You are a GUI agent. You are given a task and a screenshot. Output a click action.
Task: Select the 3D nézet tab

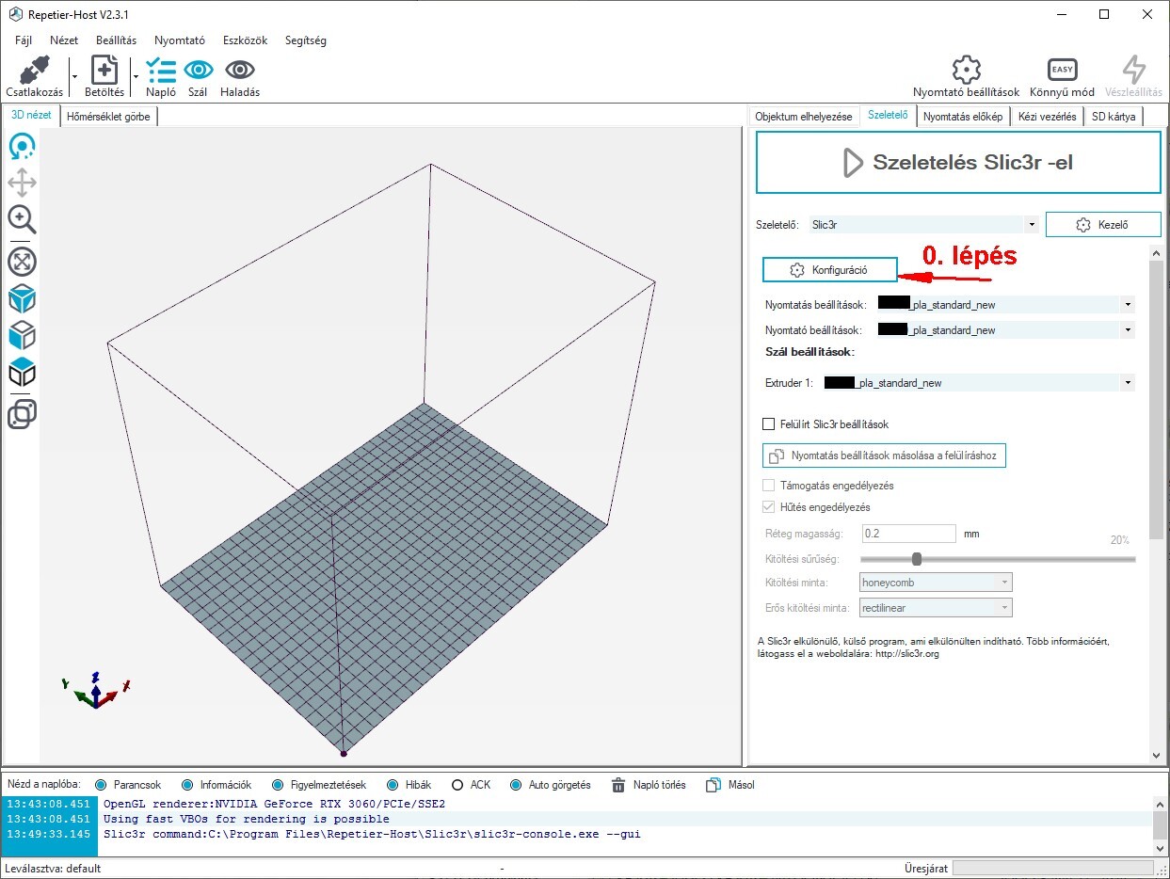click(32, 115)
